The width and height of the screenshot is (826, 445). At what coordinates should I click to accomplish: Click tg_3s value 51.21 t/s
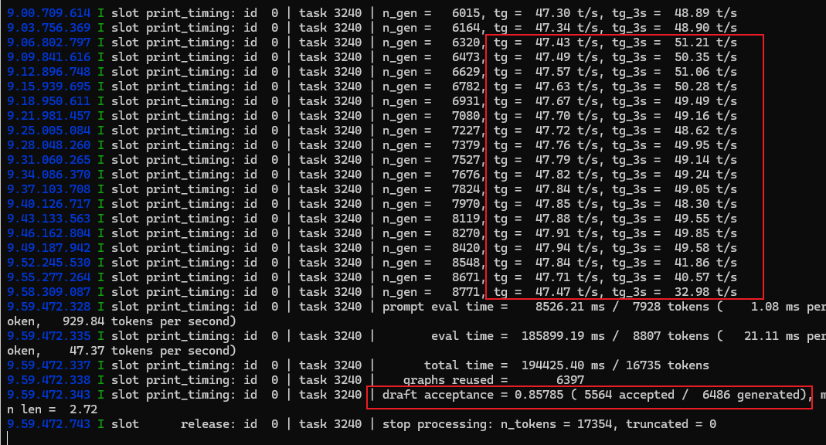705,42
